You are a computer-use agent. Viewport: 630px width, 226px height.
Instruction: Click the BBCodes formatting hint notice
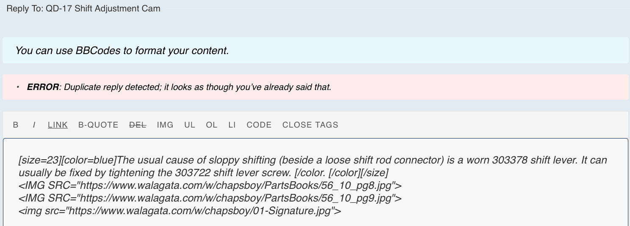[122, 51]
